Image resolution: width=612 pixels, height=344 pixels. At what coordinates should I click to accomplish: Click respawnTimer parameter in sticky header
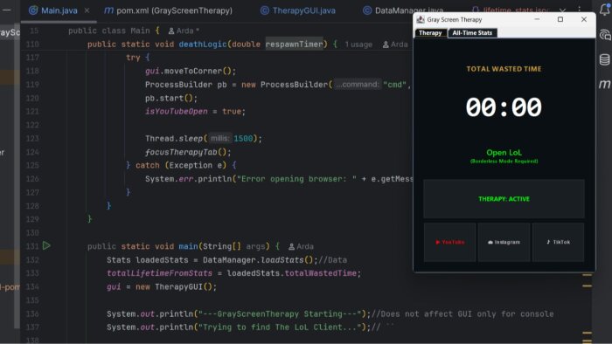[x=295, y=44]
